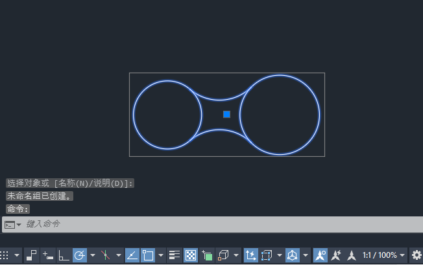Viewport: 423px width, 265px height.
Task: Open workspace settings gear
Action: [x=417, y=255]
